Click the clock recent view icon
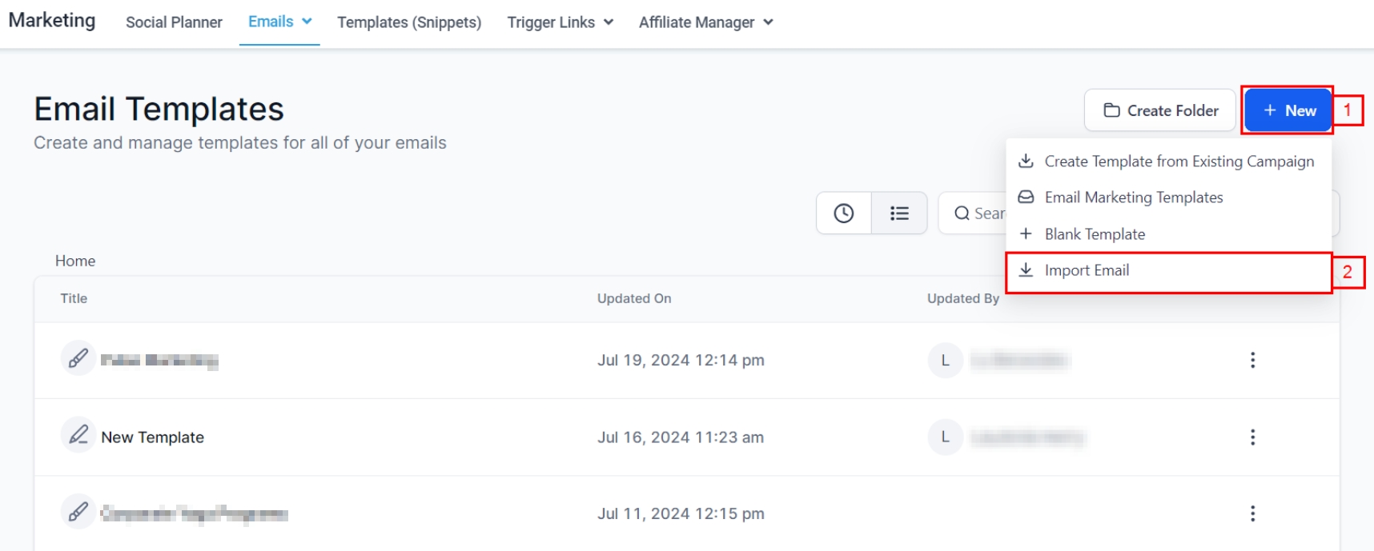This screenshot has height=551, width=1374. 843,214
